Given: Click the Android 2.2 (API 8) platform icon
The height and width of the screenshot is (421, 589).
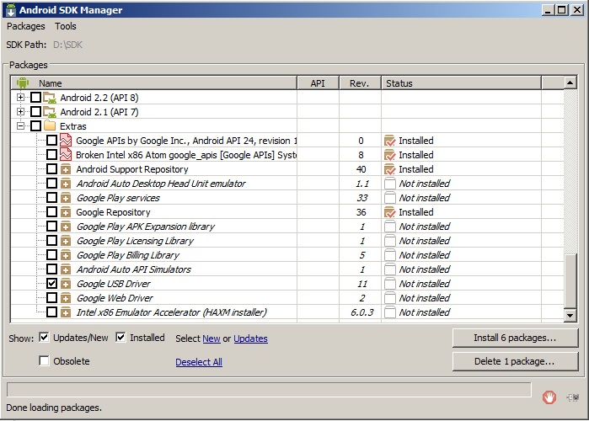Looking at the screenshot, I should click(x=51, y=98).
